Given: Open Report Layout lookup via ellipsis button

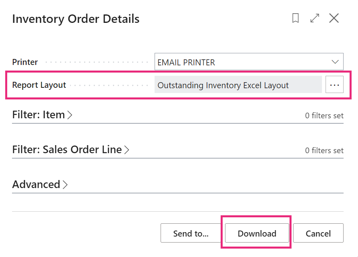Looking at the screenshot, I should tap(334, 85).
